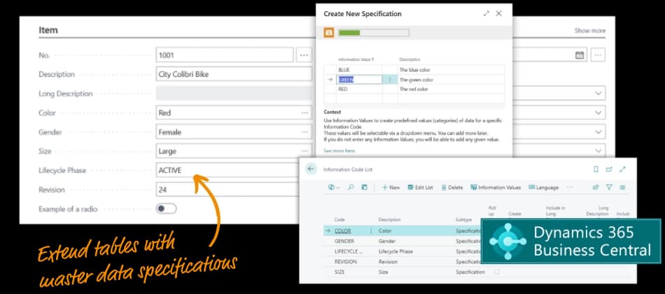Toggle the Example of a radio switch
The height and width of the screenshot is (294, 665).
pos(166,209)
